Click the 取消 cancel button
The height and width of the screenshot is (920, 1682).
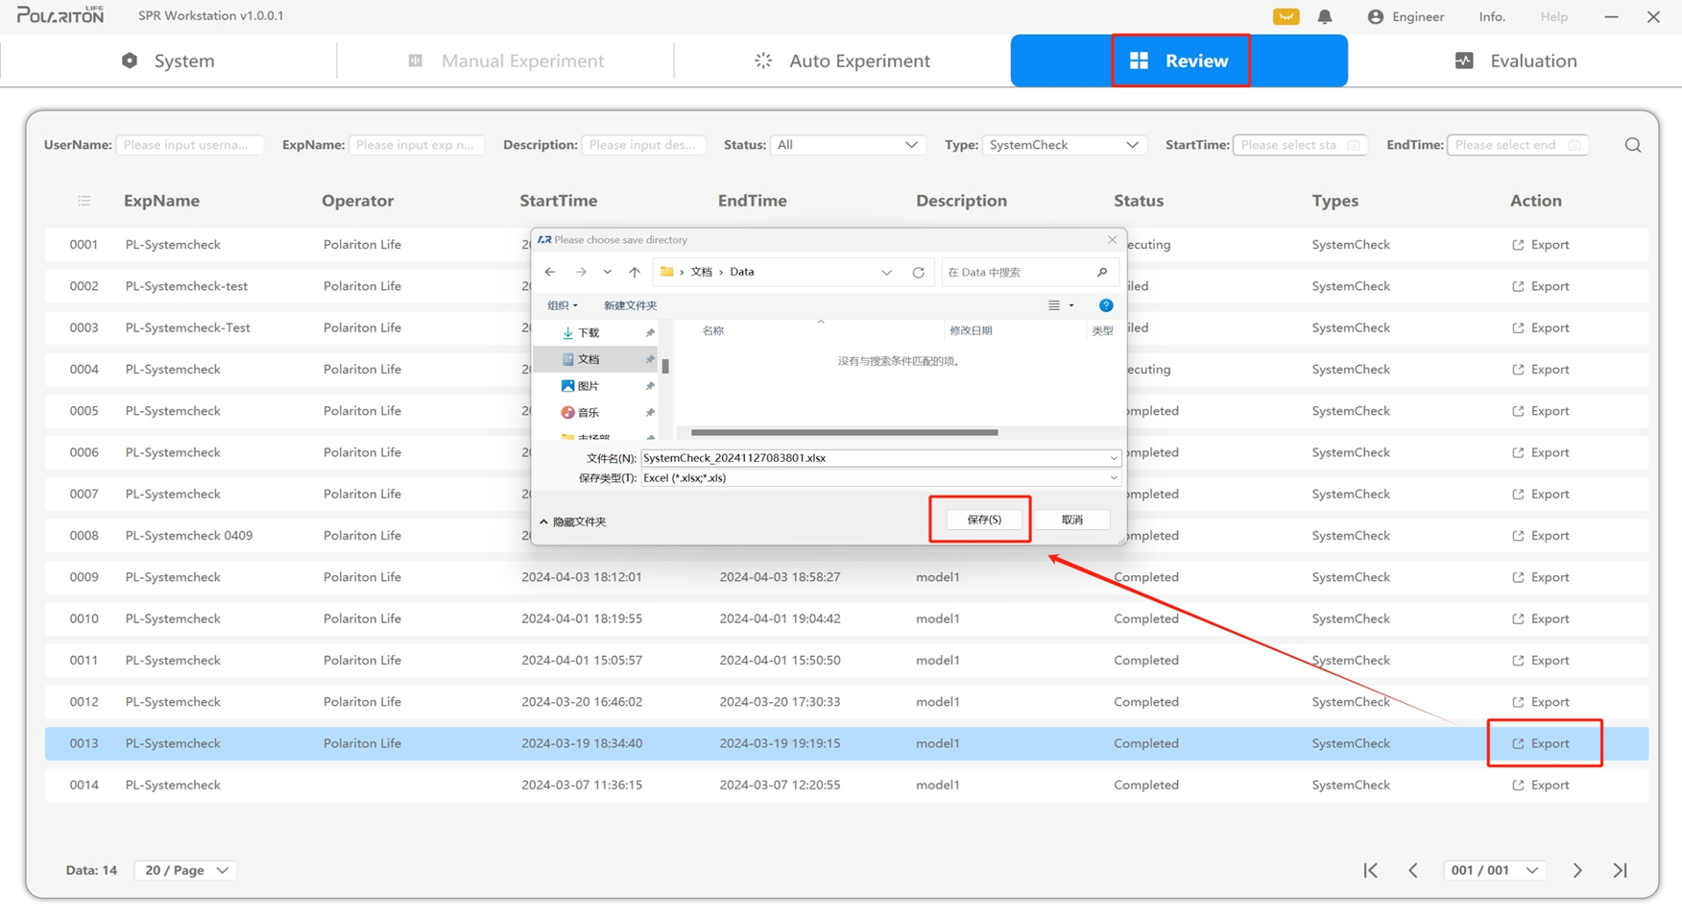click(x=1071, y=520)
